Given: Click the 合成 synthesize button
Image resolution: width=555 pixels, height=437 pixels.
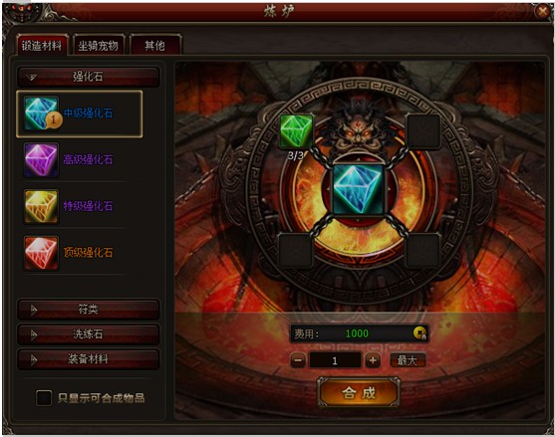Looking at the screenshot, I should click(359, 392).
